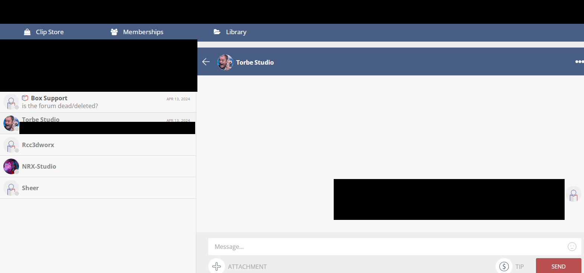Select the Rcc3dworx conversation
Viewport: 584px width, 273px height.
tap(98, 145)
